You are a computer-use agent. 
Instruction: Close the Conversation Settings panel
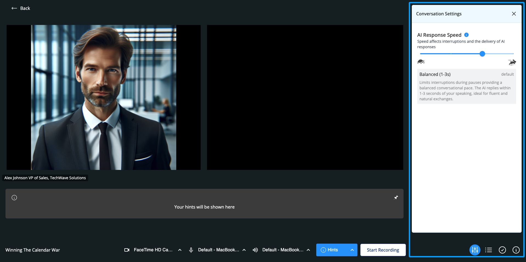(x=514, y=14)
